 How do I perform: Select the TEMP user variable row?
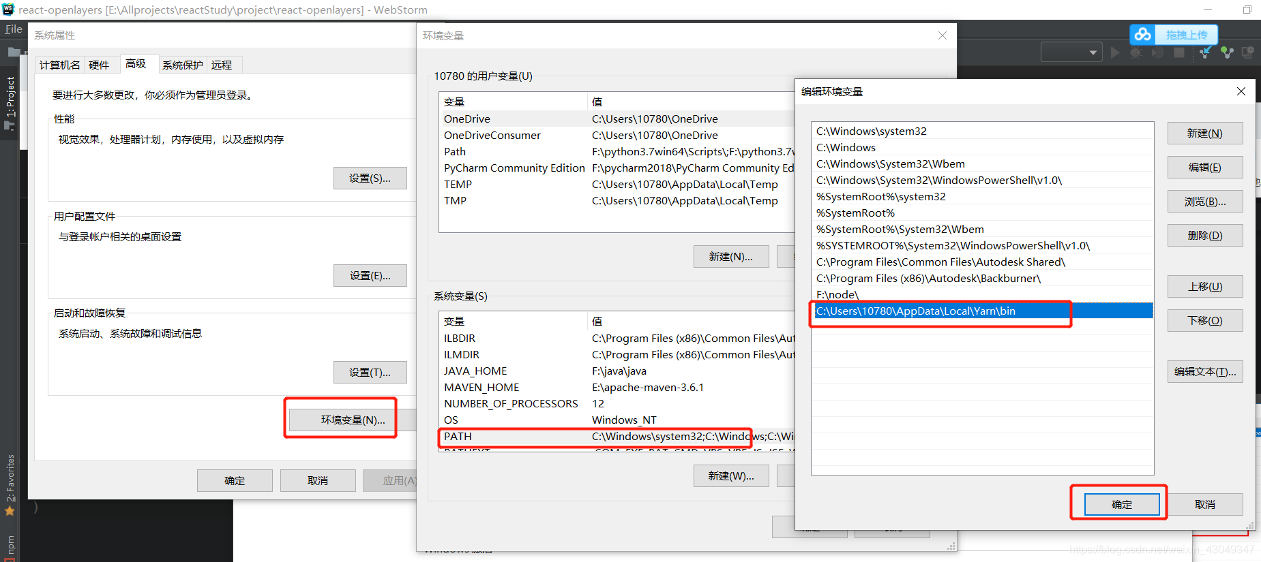(x=617, y=184)
